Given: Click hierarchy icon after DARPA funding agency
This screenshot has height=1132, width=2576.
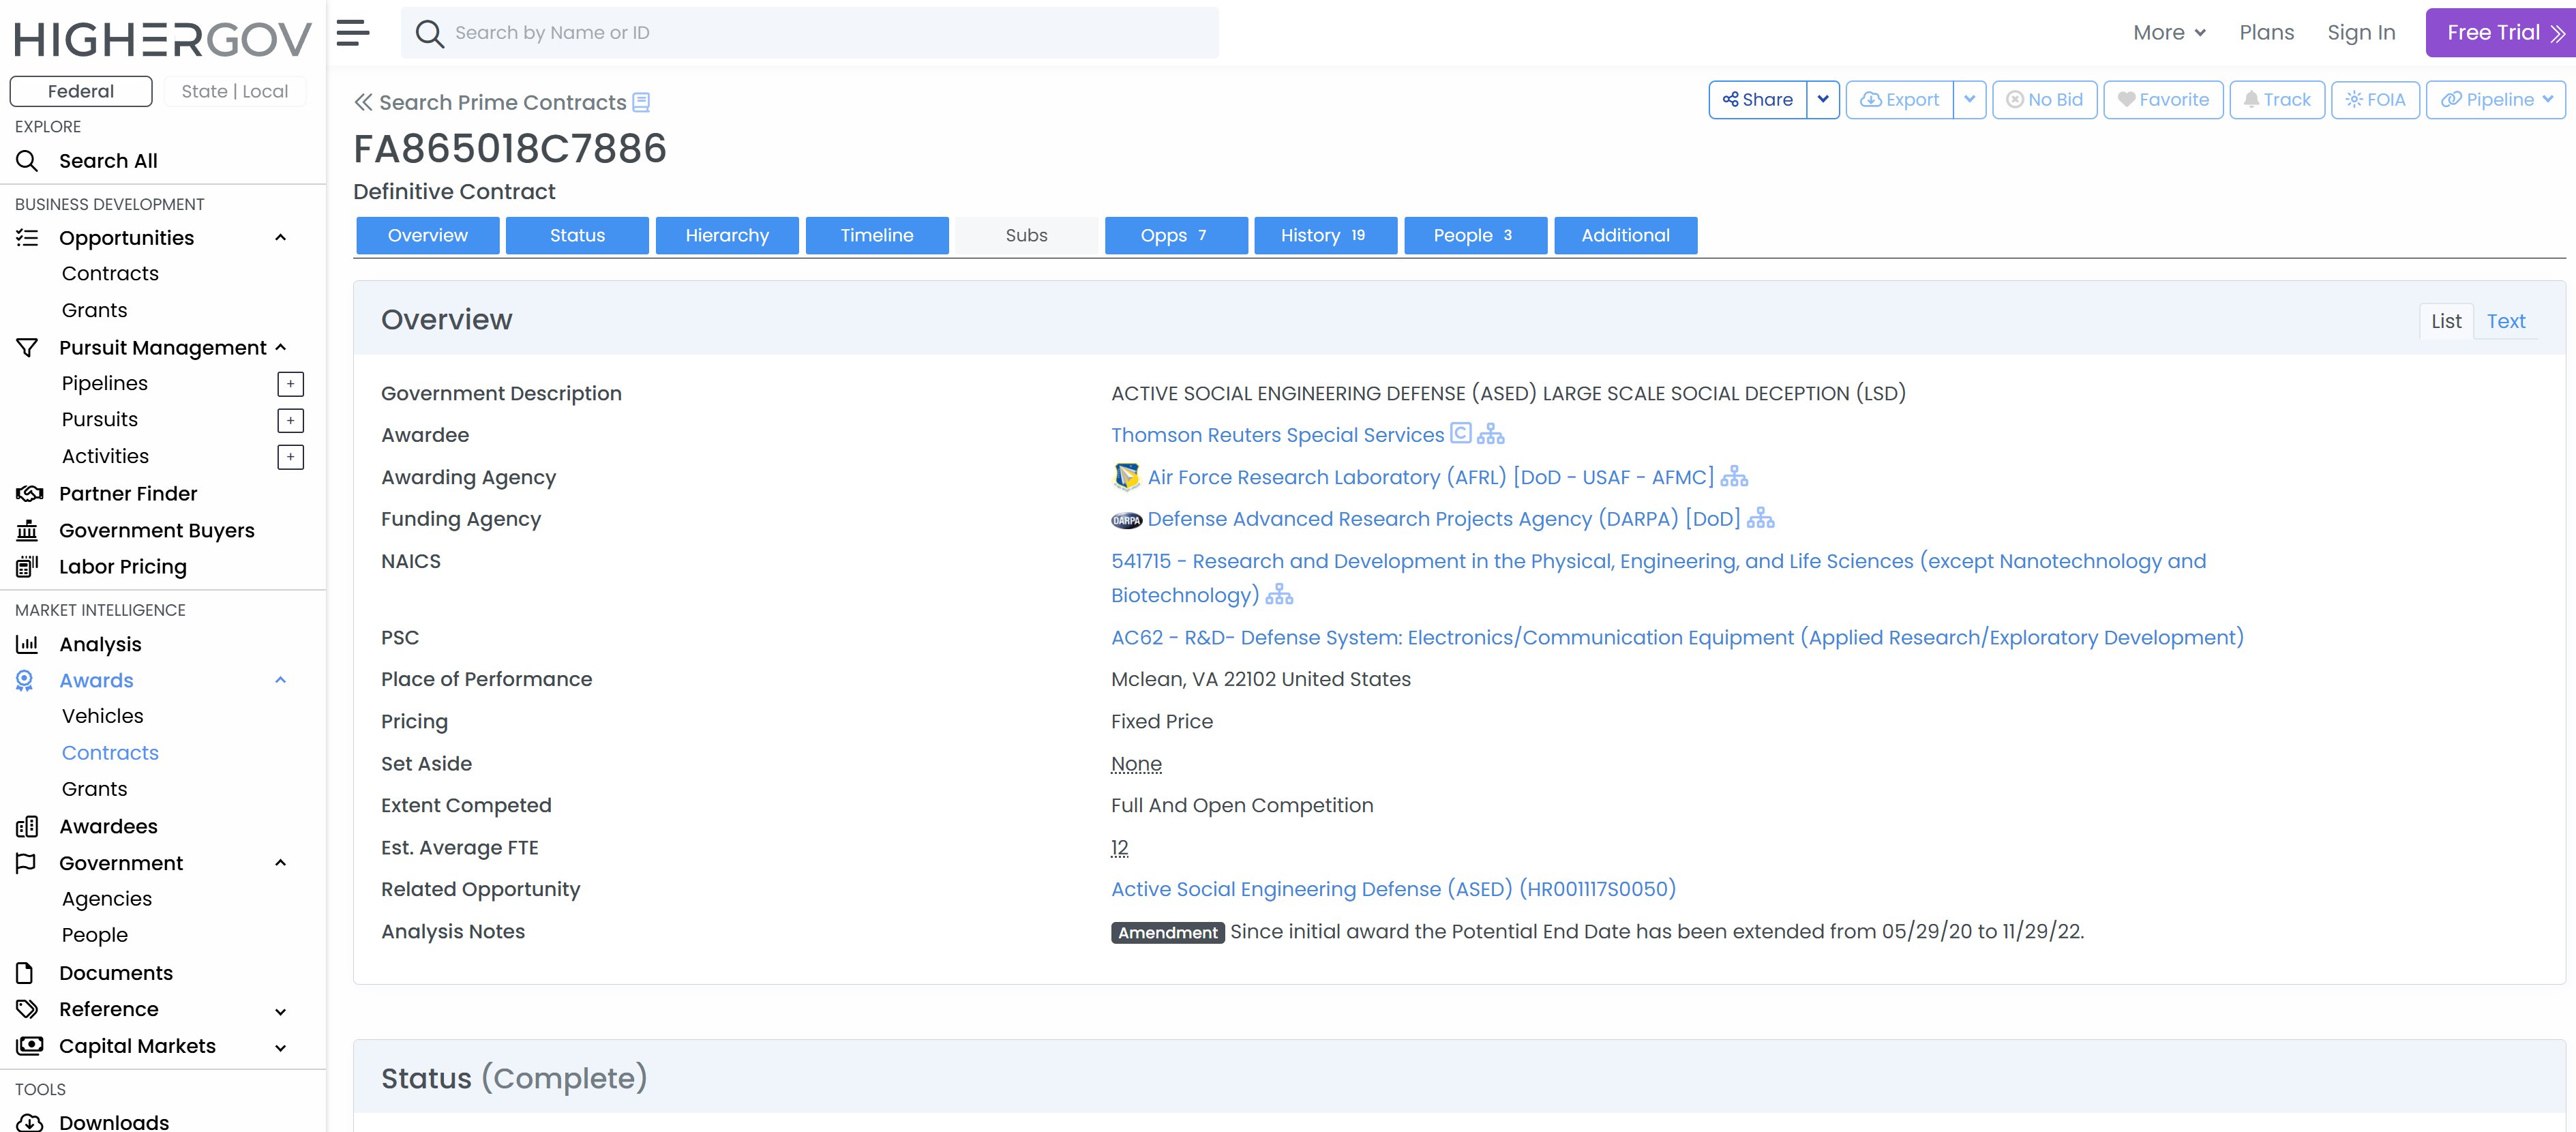Looking at the screenshot, I should [1760, 519].
